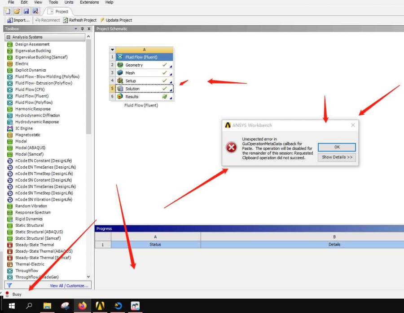Click the Open Project folder icon
The height and width of the screenshot is (313, 404).
(x=17, y=11)
